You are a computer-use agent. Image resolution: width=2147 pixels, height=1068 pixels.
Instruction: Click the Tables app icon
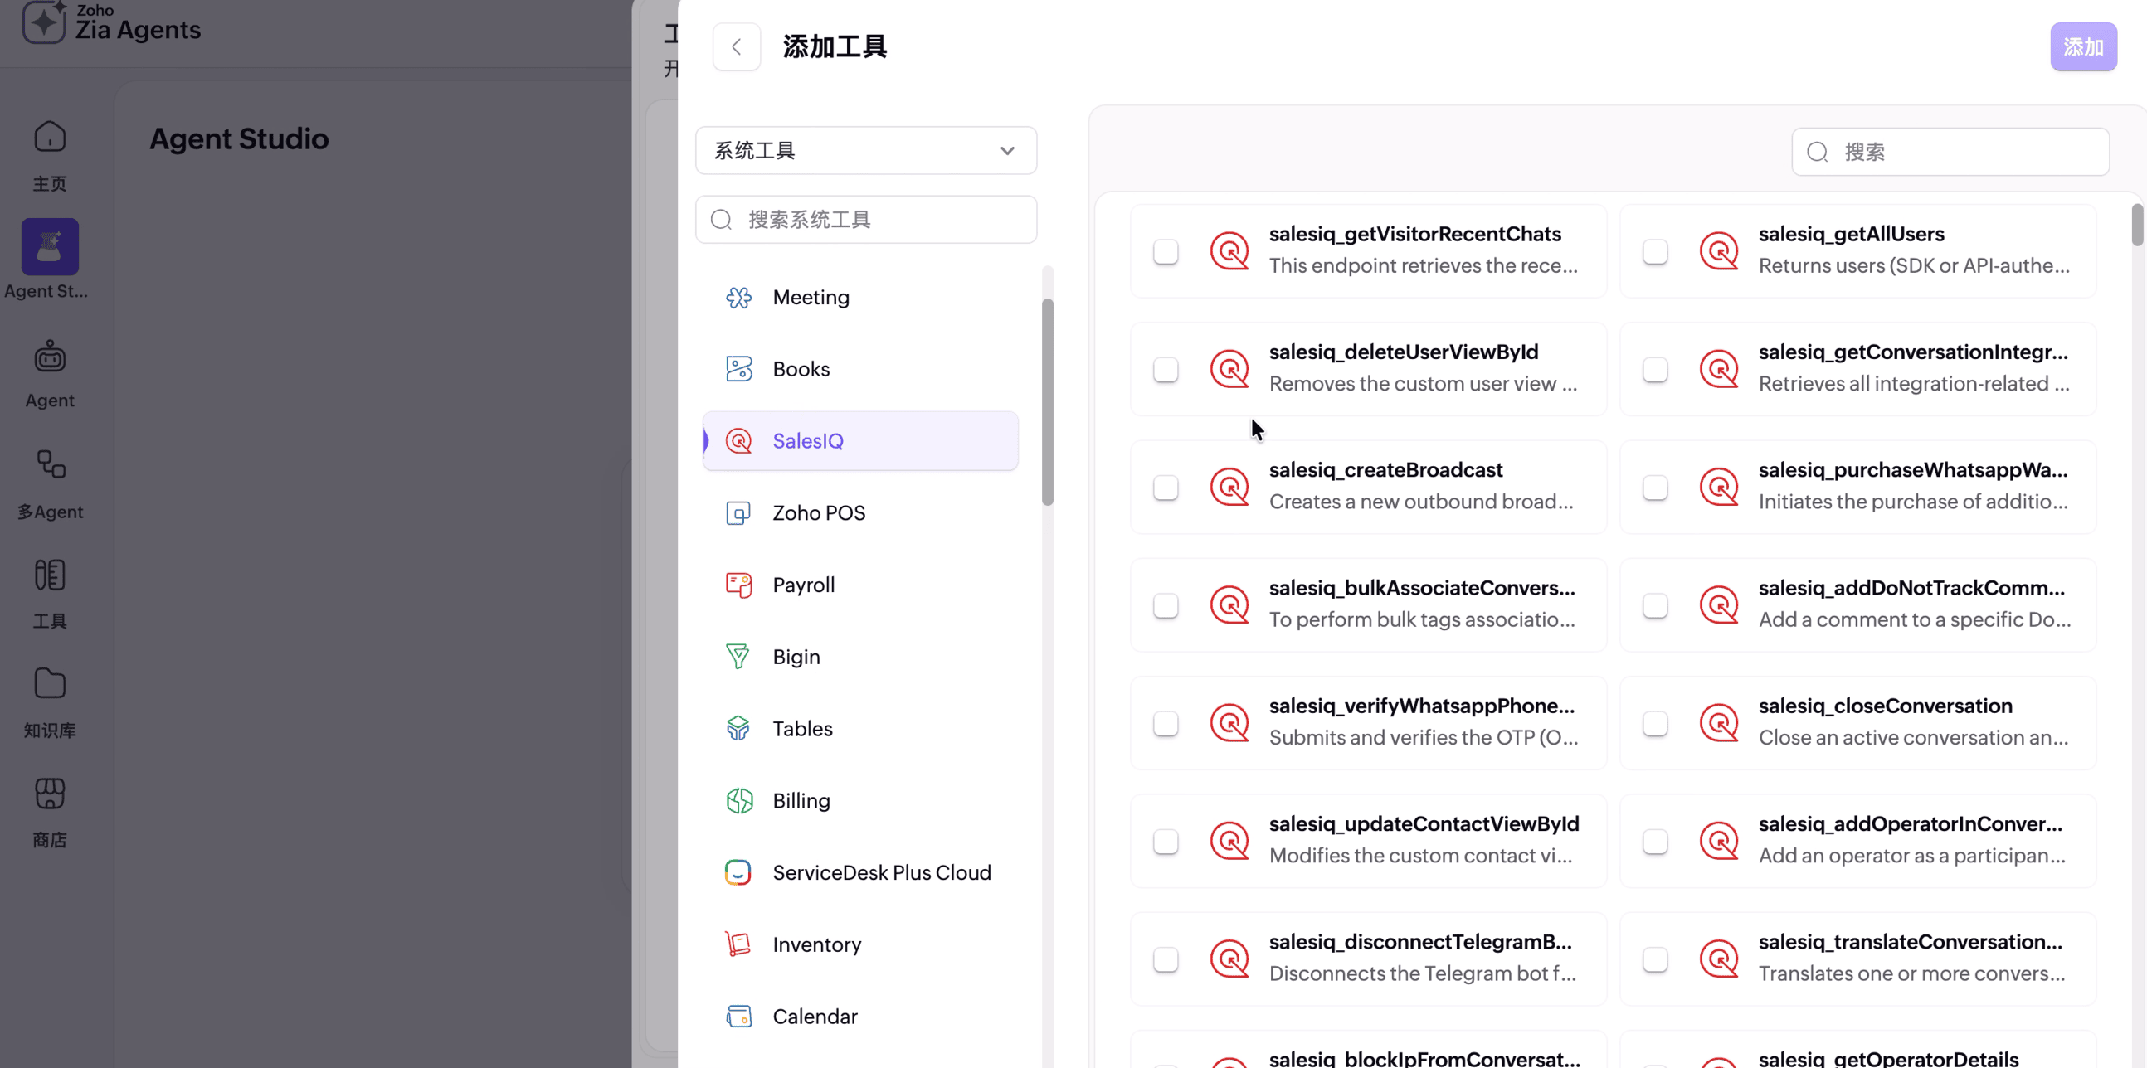[x=738, y=729]
